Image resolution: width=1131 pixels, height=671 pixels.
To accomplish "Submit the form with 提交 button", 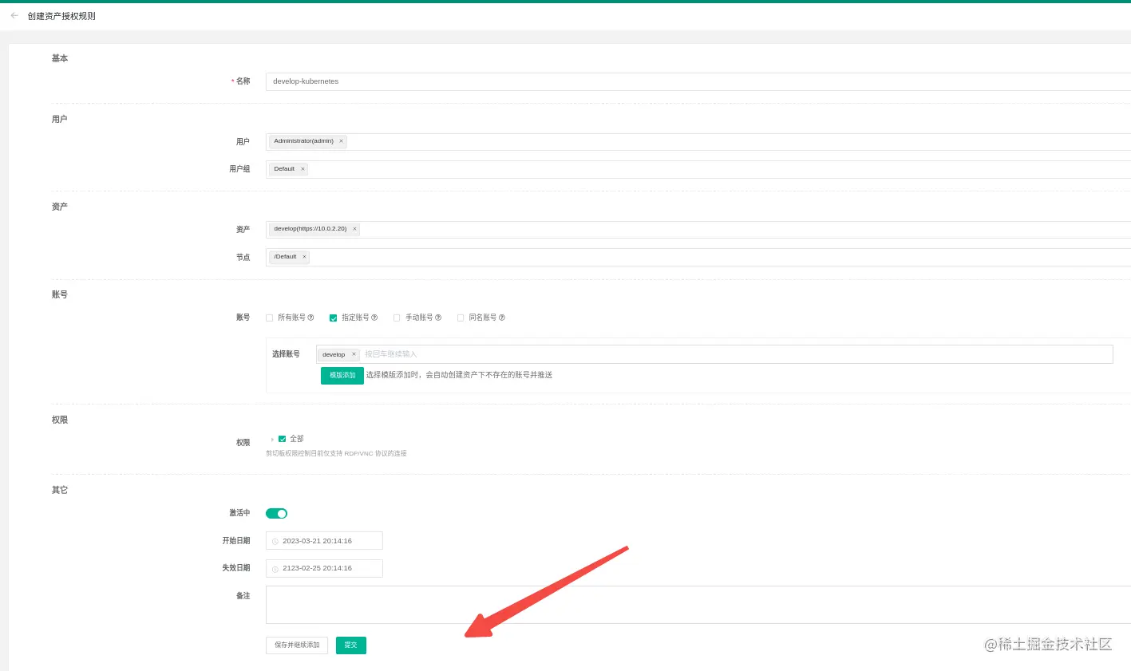I will pos(351,645).
